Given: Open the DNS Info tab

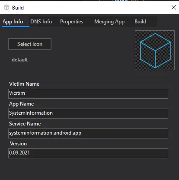Looking at the screenshot, I should [x=41, y=22].
